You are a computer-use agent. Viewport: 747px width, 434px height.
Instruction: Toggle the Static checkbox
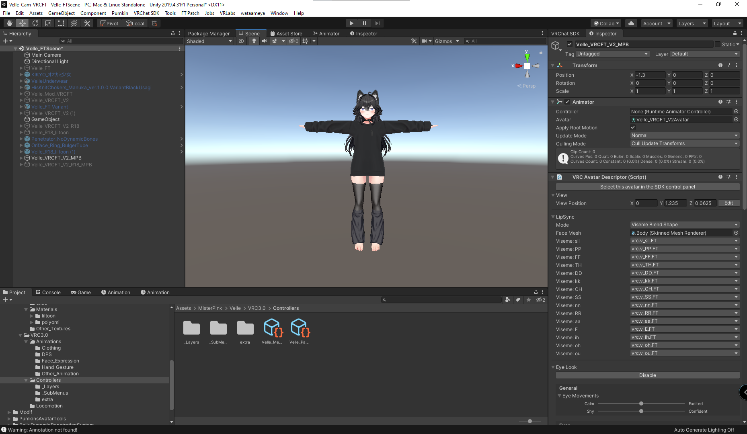(x=718, y=44)
